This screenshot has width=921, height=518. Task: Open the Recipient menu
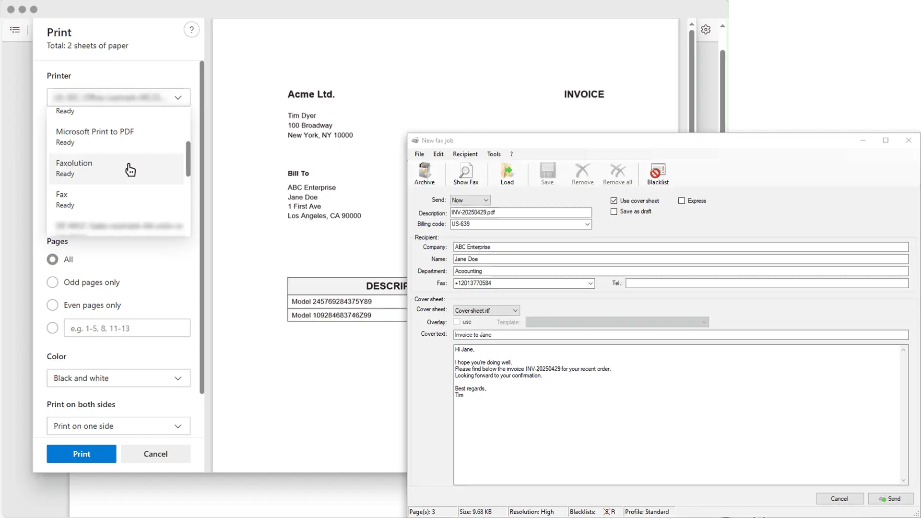[x=465, y=154]
